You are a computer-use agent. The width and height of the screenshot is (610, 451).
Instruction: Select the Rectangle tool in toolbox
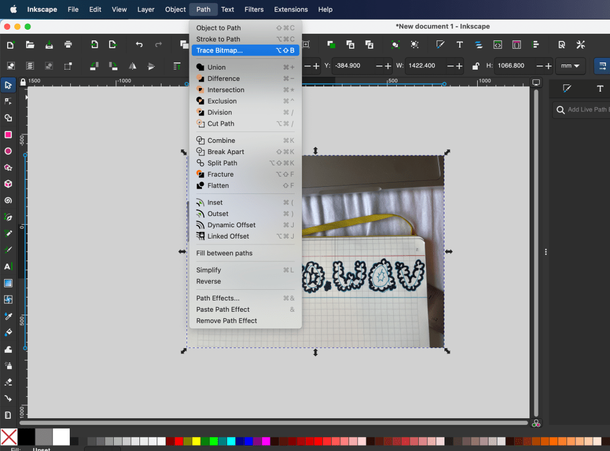point(8,134)
